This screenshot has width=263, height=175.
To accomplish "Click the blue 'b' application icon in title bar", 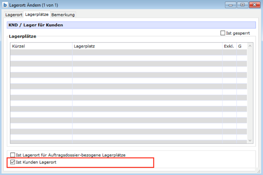I will [x=5, y=5].
